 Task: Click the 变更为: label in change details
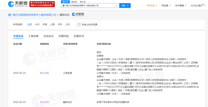100,77
